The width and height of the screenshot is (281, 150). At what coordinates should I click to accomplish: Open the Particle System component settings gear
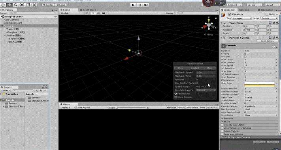tap(277, 38)
